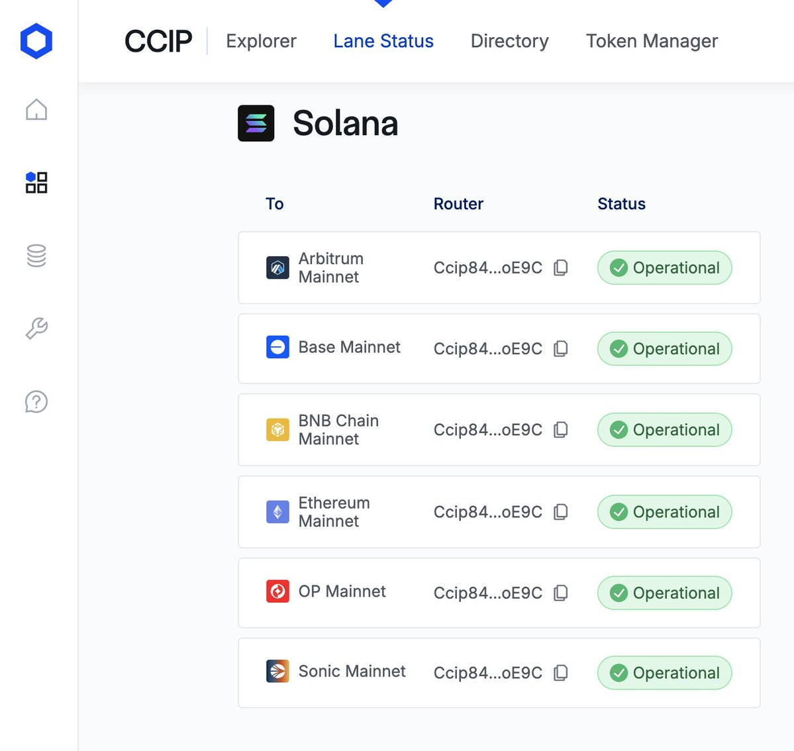Click the 'Solana' page heading

pos(346,123)
